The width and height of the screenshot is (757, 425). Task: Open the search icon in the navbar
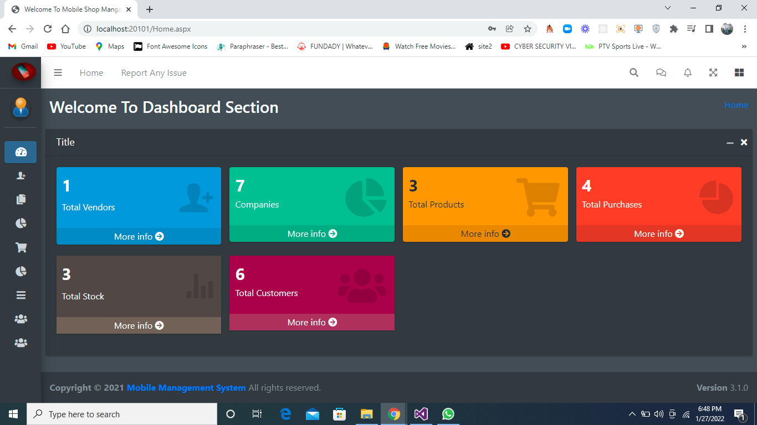(633, 72)
